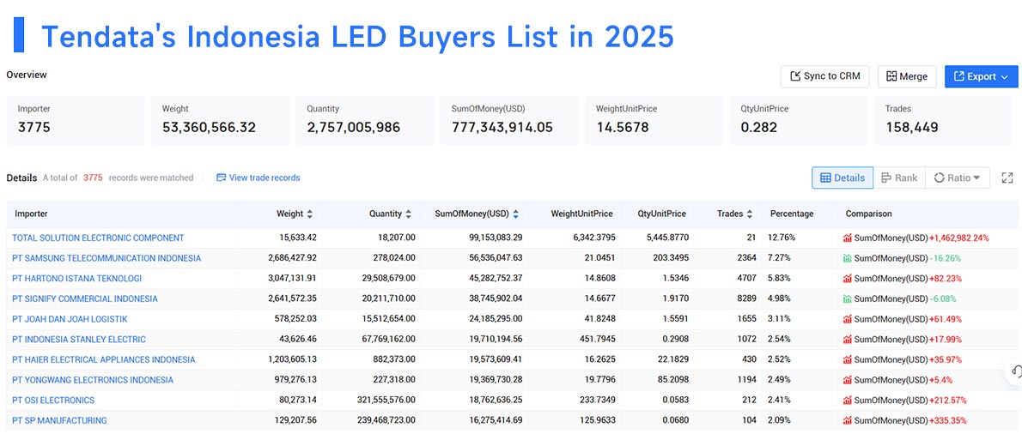Sort the table by Trades column
This screenshot has height=440, width=1022.
[750, 214]
